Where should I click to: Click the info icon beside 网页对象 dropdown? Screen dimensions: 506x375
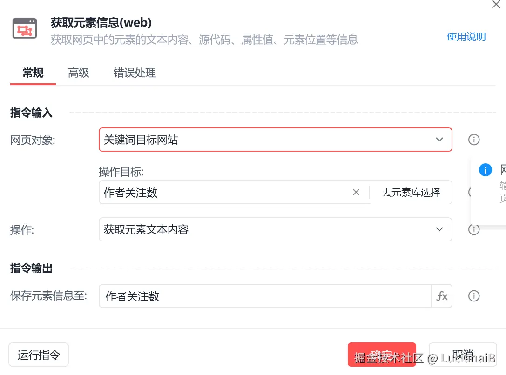pos(474,140)
